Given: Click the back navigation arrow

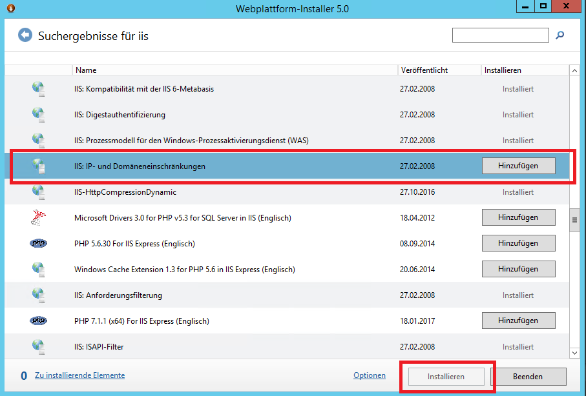Looking at the screenshot, I should [25, 35].
